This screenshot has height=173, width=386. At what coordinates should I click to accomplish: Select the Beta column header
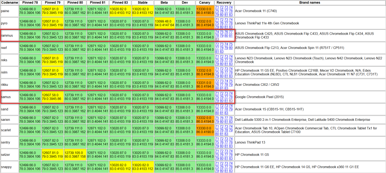point(164,3)
